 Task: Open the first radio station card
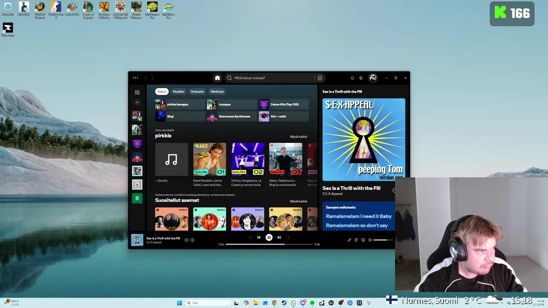[171, 219]
